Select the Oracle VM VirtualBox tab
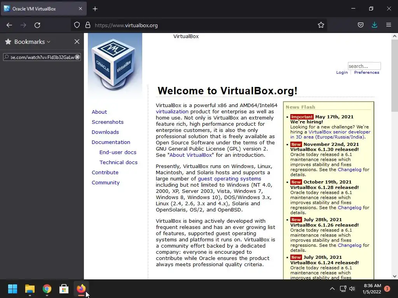Screen dimensions: 398x298 pyautogui.click(x=44, y=9)
